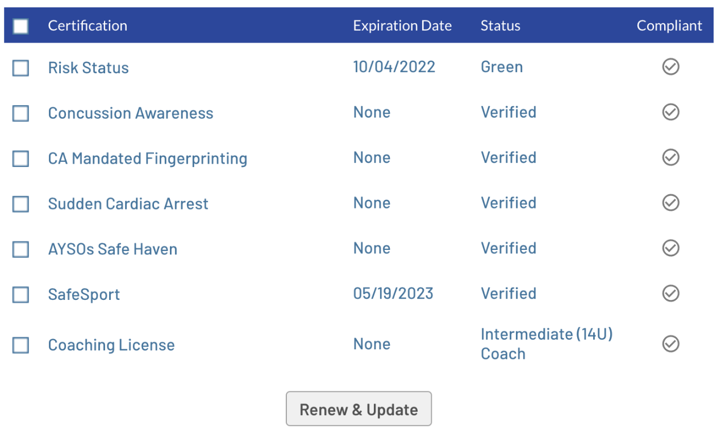Click AYSOs Safe Haven compliant checkmark icon

pos(670,248)
